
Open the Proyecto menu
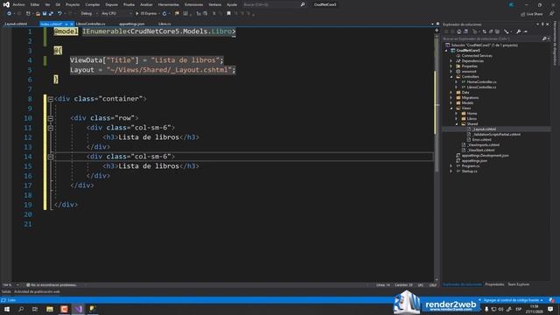click(73, 4)
